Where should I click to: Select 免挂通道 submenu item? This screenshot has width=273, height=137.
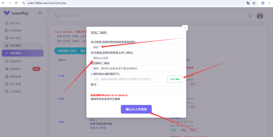pos(23,53)
